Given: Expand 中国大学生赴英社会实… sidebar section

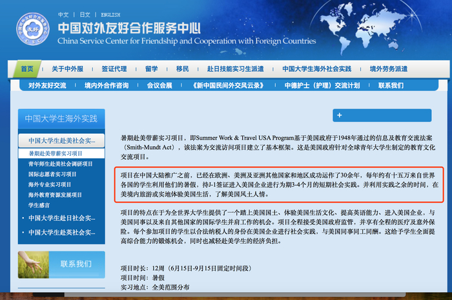Looking at the screenshot, I should point(61,232).
